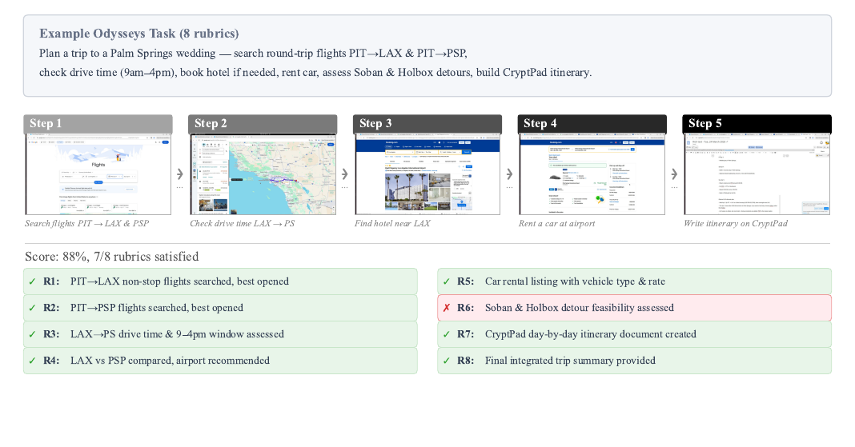Open the Step 1 Google Flights screenshot
Viewport: 855px width, 447px height.
[x=98, y=174]
